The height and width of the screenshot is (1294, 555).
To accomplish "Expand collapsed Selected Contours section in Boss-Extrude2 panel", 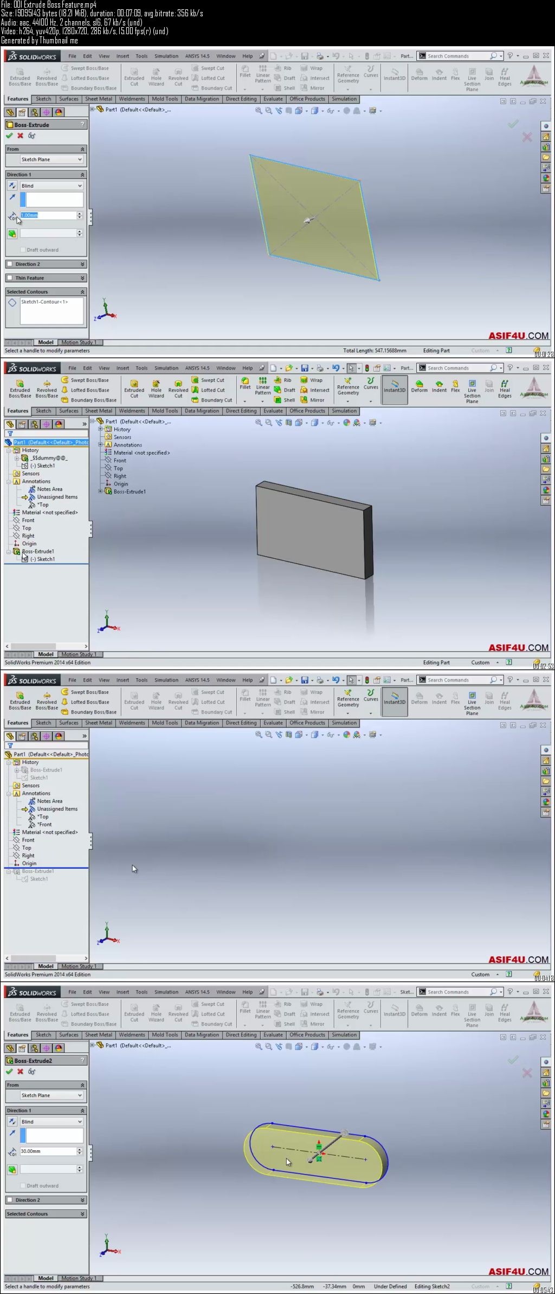I will tap(82, 1214).
